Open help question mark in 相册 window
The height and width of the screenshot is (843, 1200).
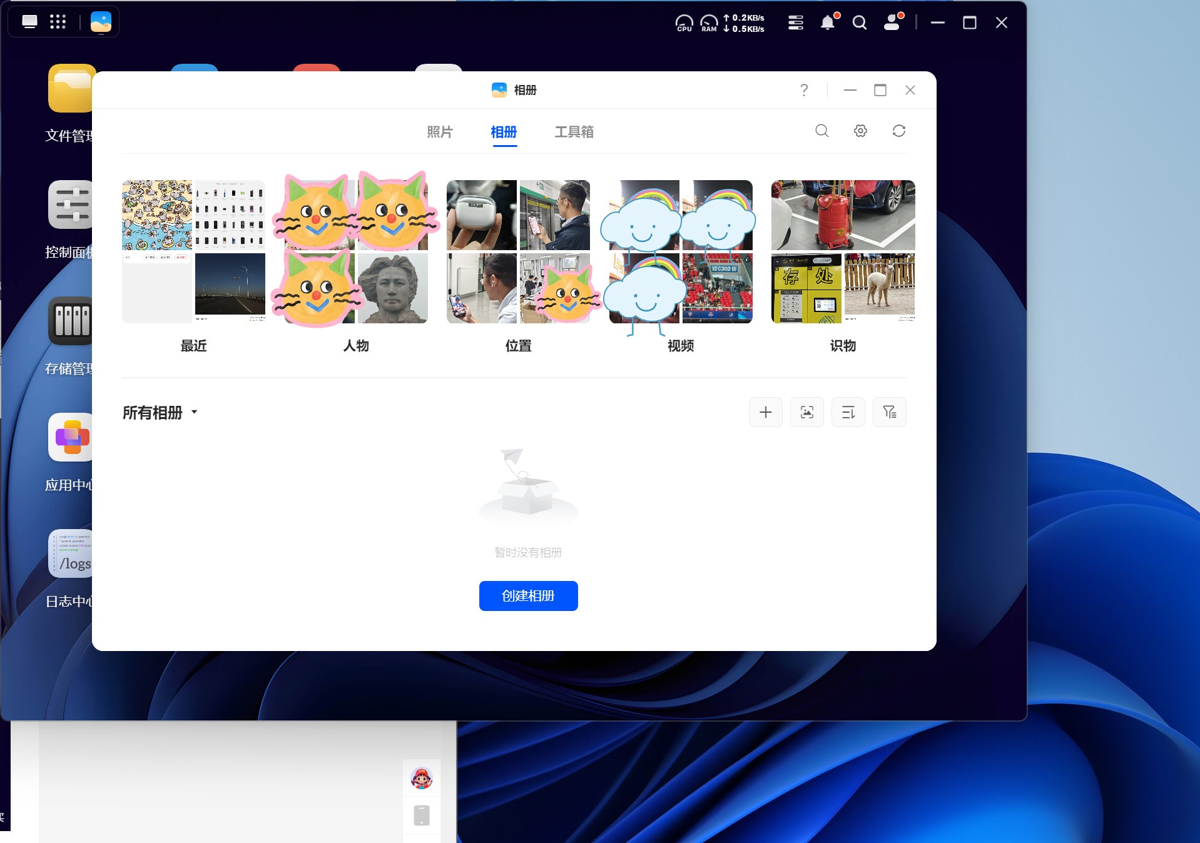click(x=805, y=90)
